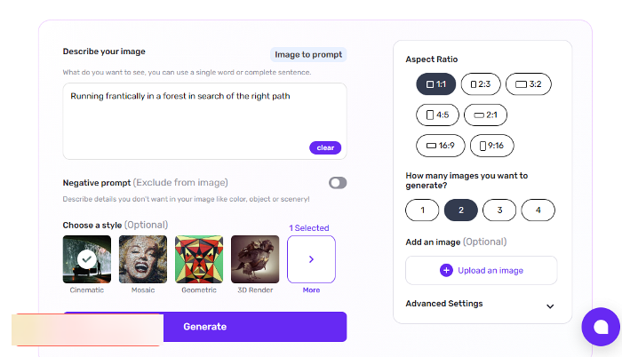Screen dimensions: 622x357
Task: Select the 2:3 aspect ratio
Action: coord(480,84)
